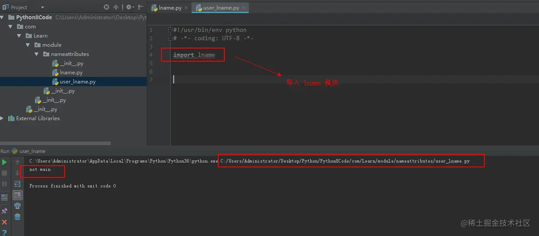Image resolution: width=539 pixels, height=236 pixels.
Task: Click the Print console output icon
Action: point(17,206)
